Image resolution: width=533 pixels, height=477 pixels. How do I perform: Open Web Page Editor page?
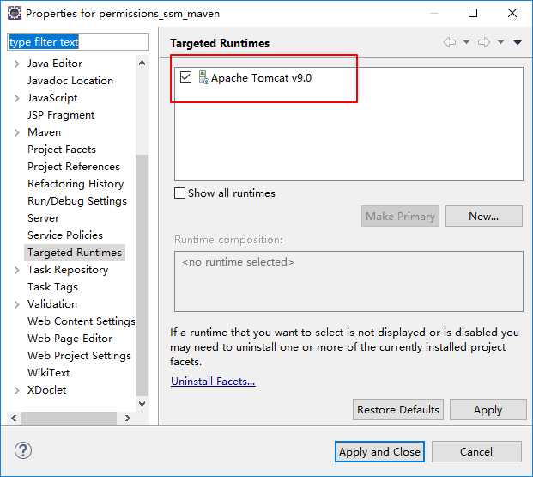click(70, 339)
